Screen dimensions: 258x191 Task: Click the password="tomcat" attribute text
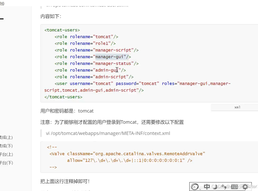point(137,84)
